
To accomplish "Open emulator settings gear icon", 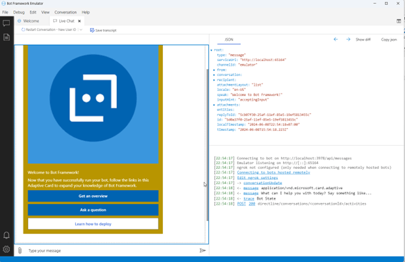I will point(6,250).
